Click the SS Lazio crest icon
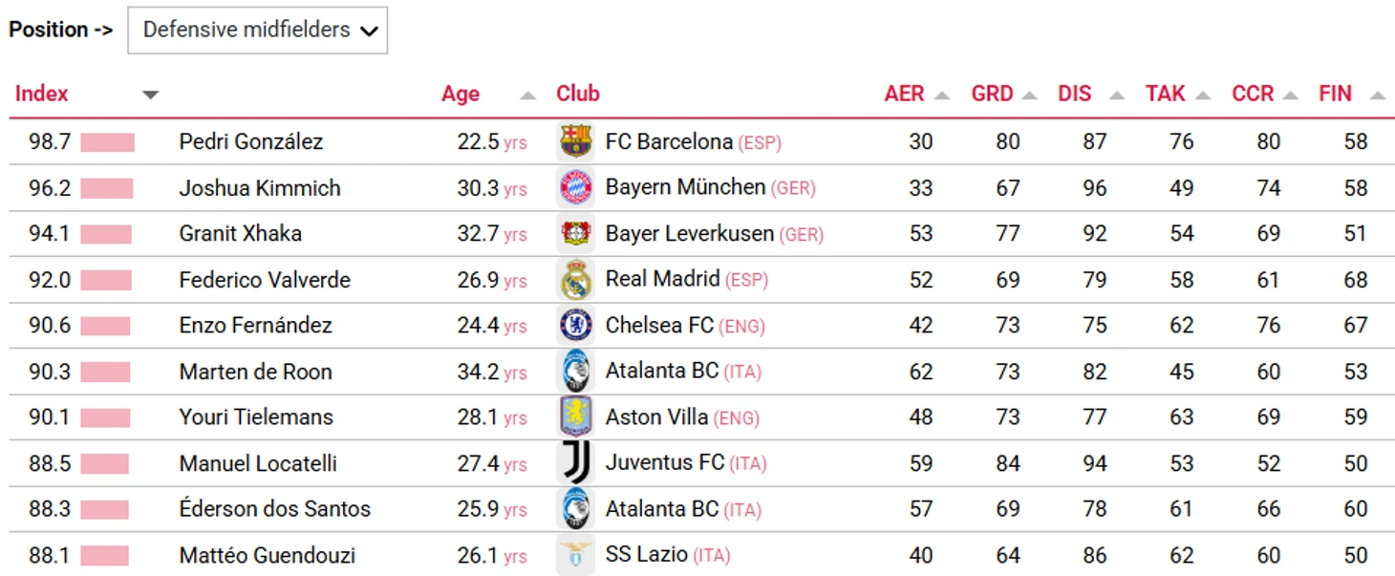 pos(575,555)
